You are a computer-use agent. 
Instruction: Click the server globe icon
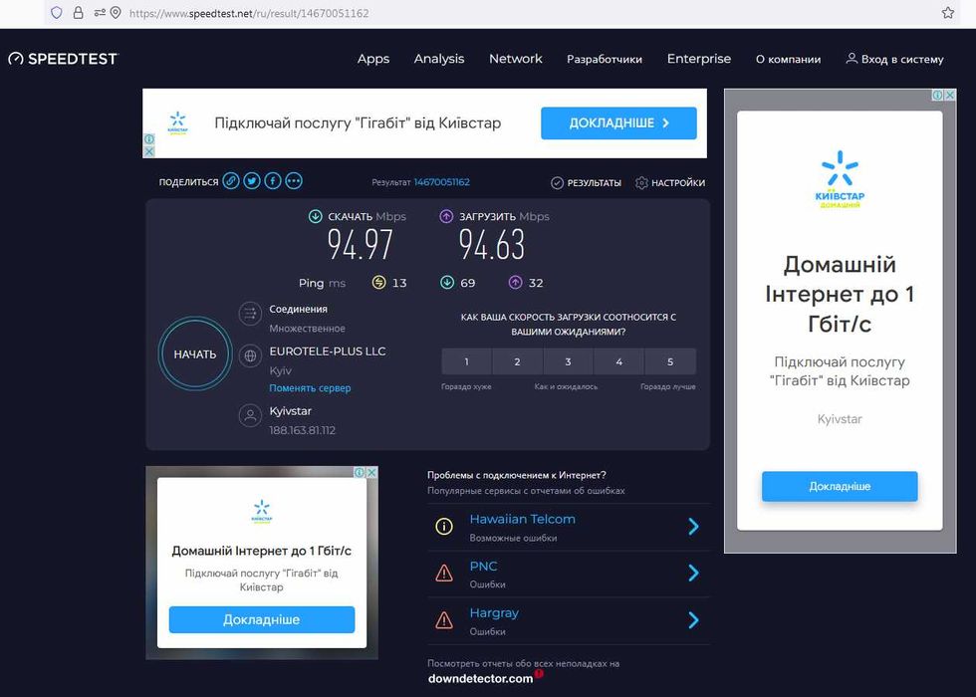tap(250, 356)
